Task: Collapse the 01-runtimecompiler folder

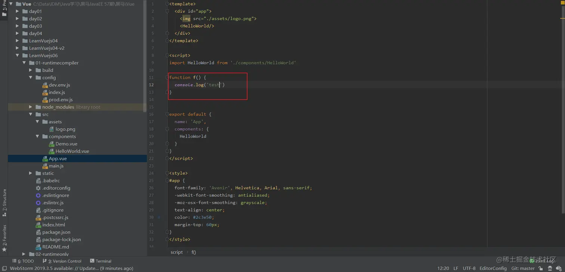Action: point(24,63)
